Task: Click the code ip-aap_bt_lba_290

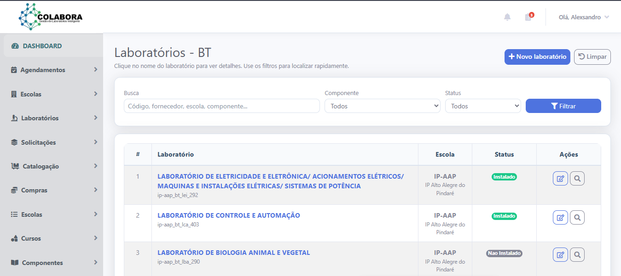Action: point(179,262)
